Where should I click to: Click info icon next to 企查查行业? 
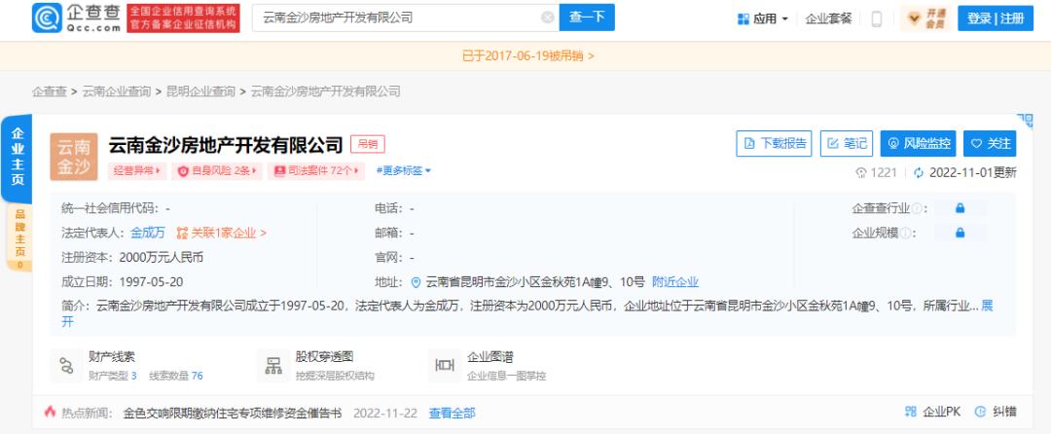(x=917, y=209)
